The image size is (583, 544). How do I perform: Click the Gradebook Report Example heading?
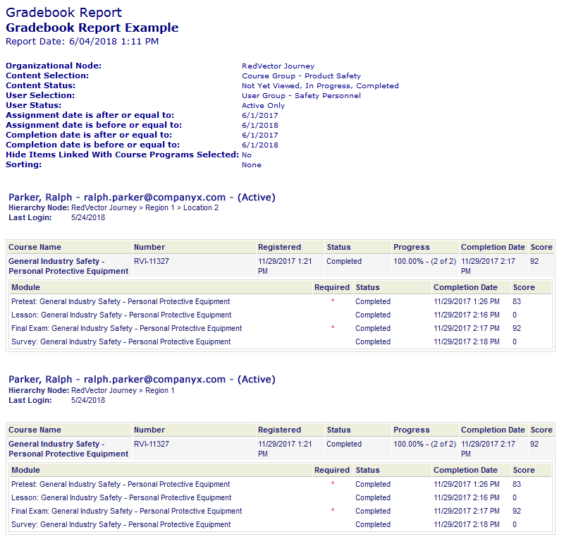click(92, 28)
